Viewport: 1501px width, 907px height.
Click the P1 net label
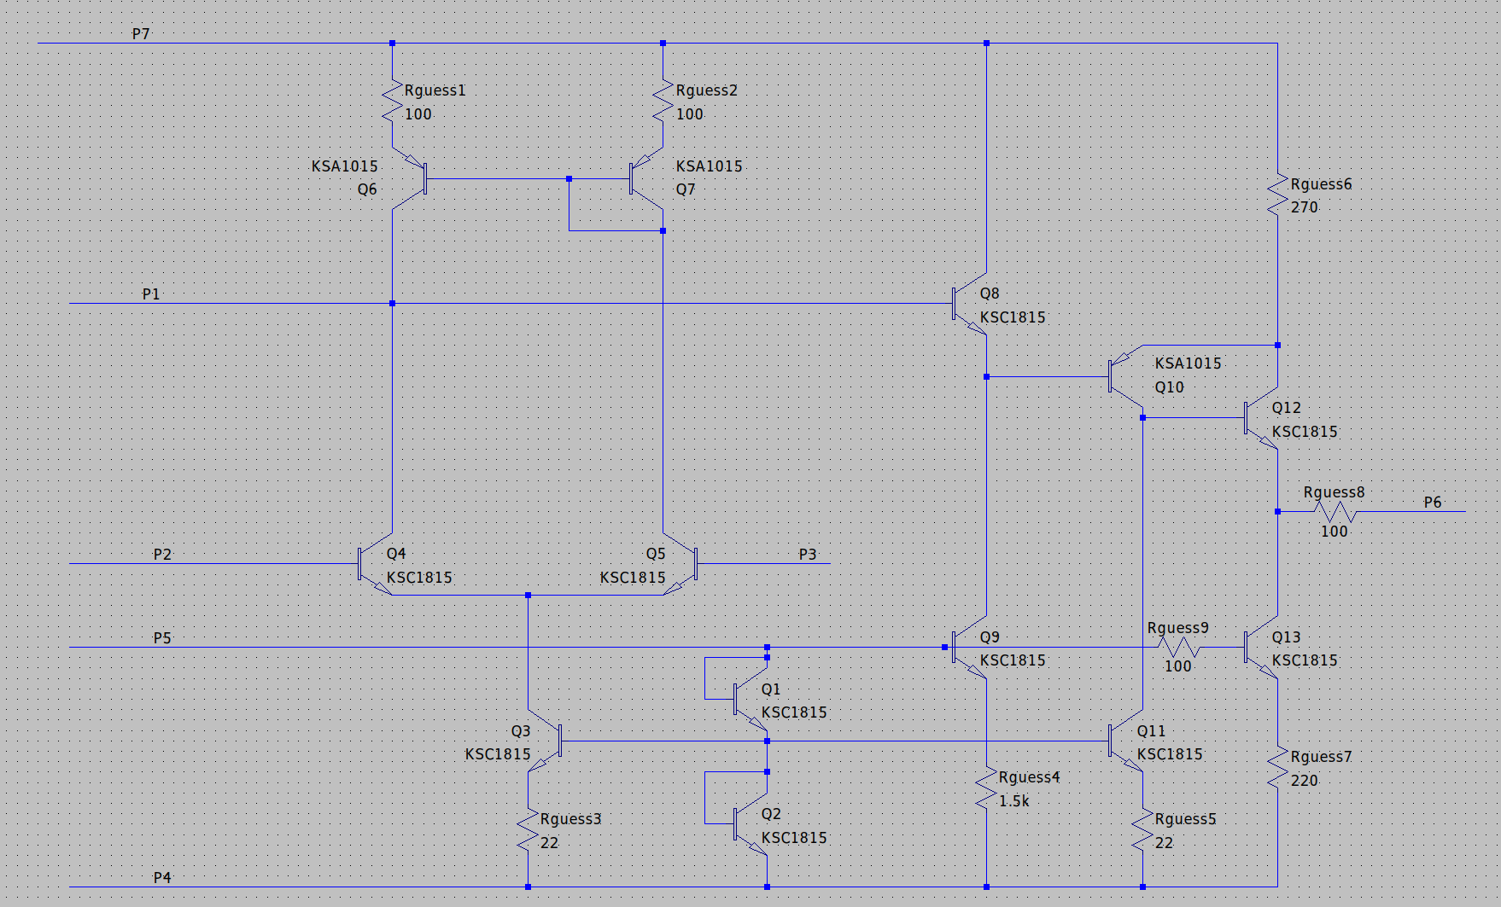click(151, 294)
